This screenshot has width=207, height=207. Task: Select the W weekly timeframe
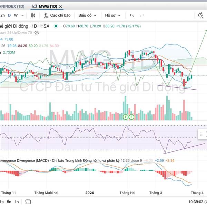[x=16, y=15]
